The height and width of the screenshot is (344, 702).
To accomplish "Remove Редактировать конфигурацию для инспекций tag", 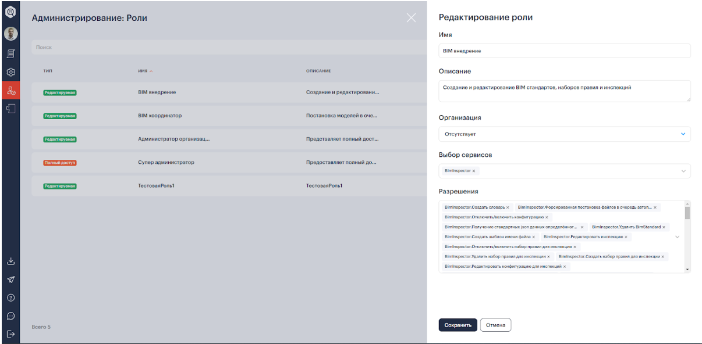I will pyautogui.click(x=565, y=266).
